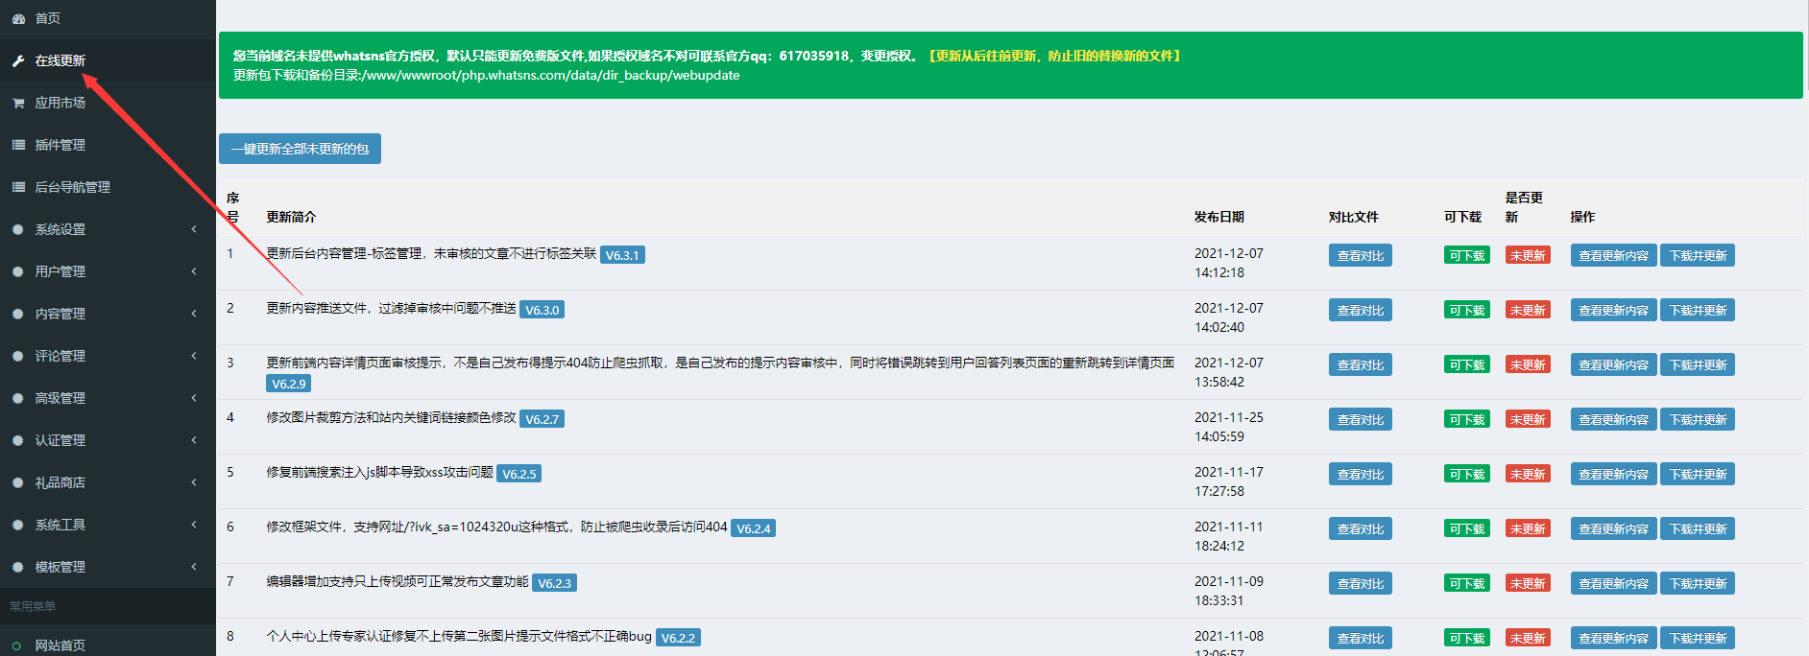Screen dimensions: 1809x656
Task: Open 应用市场 from the sidebar
Action: pyautogui.click(x=108, y=103)
